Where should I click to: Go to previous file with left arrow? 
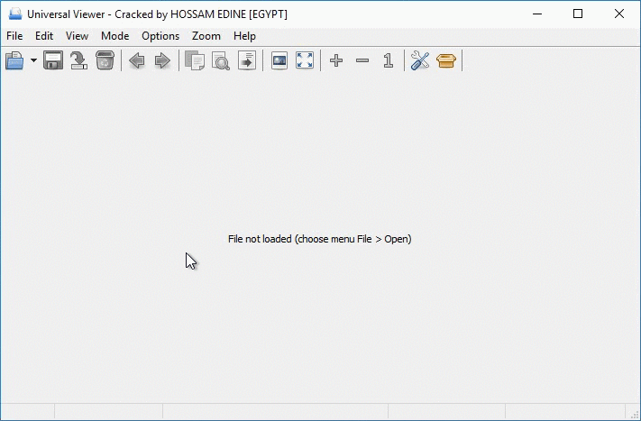(x=137, y=60)
